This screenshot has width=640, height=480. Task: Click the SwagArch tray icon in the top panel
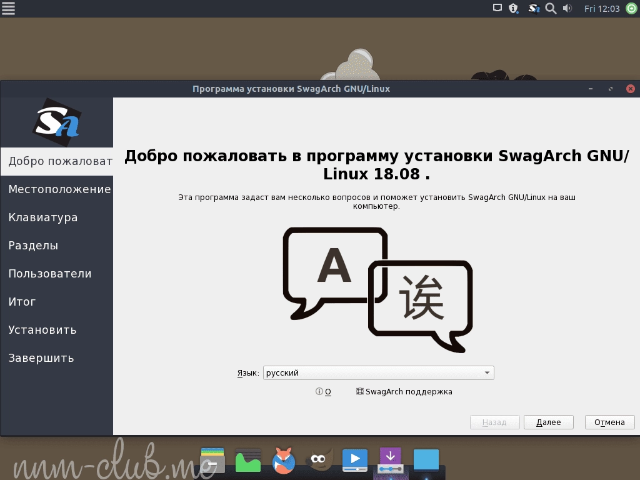(x=534, y=8)
